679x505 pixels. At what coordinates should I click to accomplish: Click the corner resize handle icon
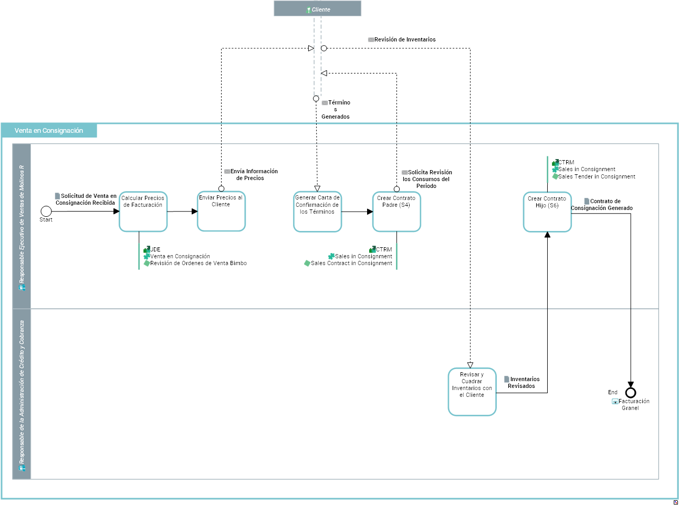[675, 502]
